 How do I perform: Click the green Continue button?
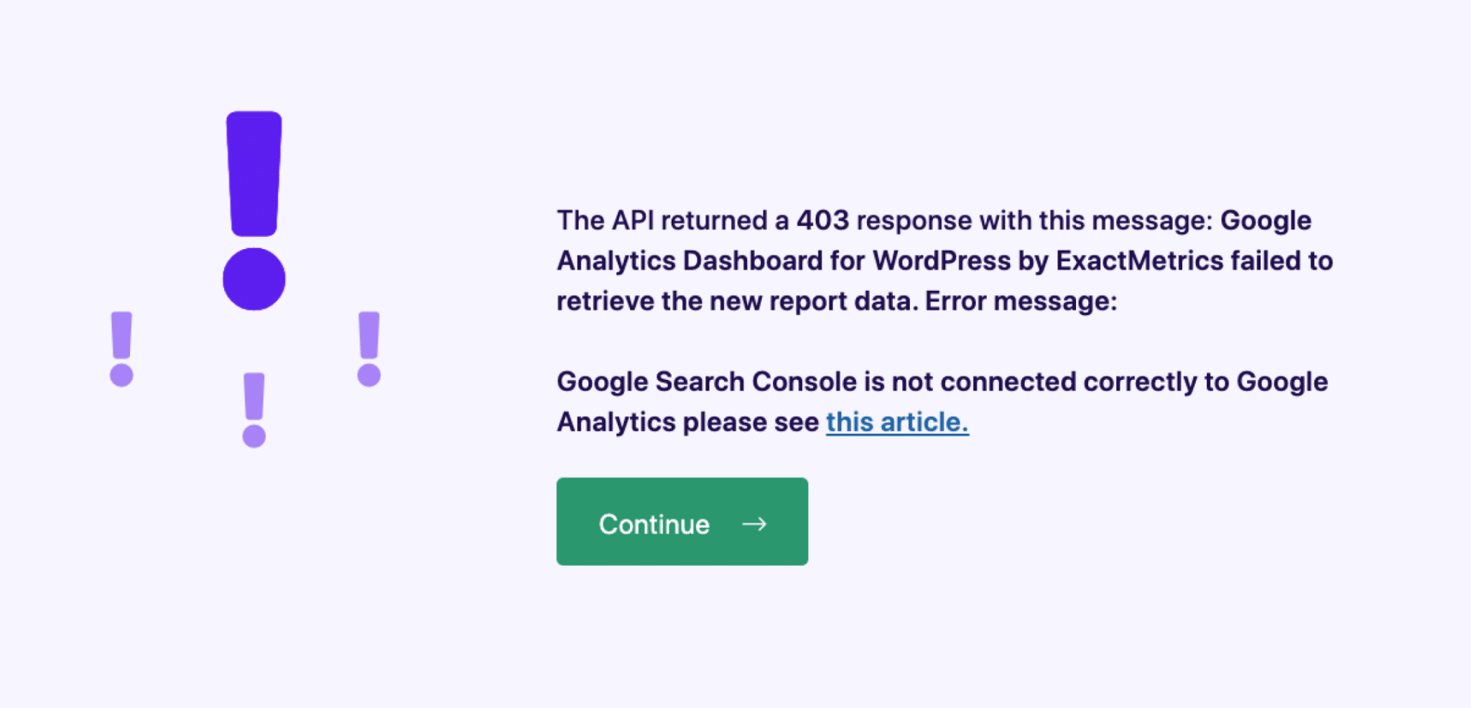[x=682, y=521]
